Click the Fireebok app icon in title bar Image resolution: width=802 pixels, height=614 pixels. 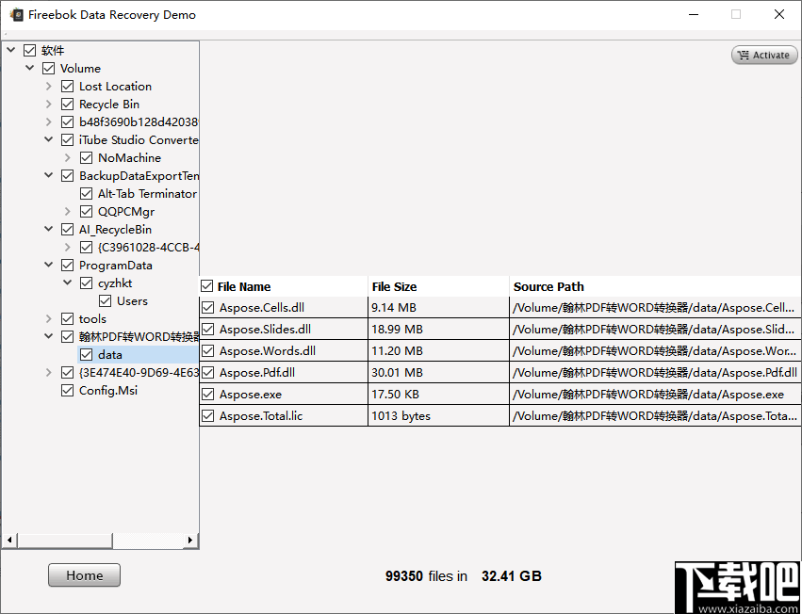point(15,14)
